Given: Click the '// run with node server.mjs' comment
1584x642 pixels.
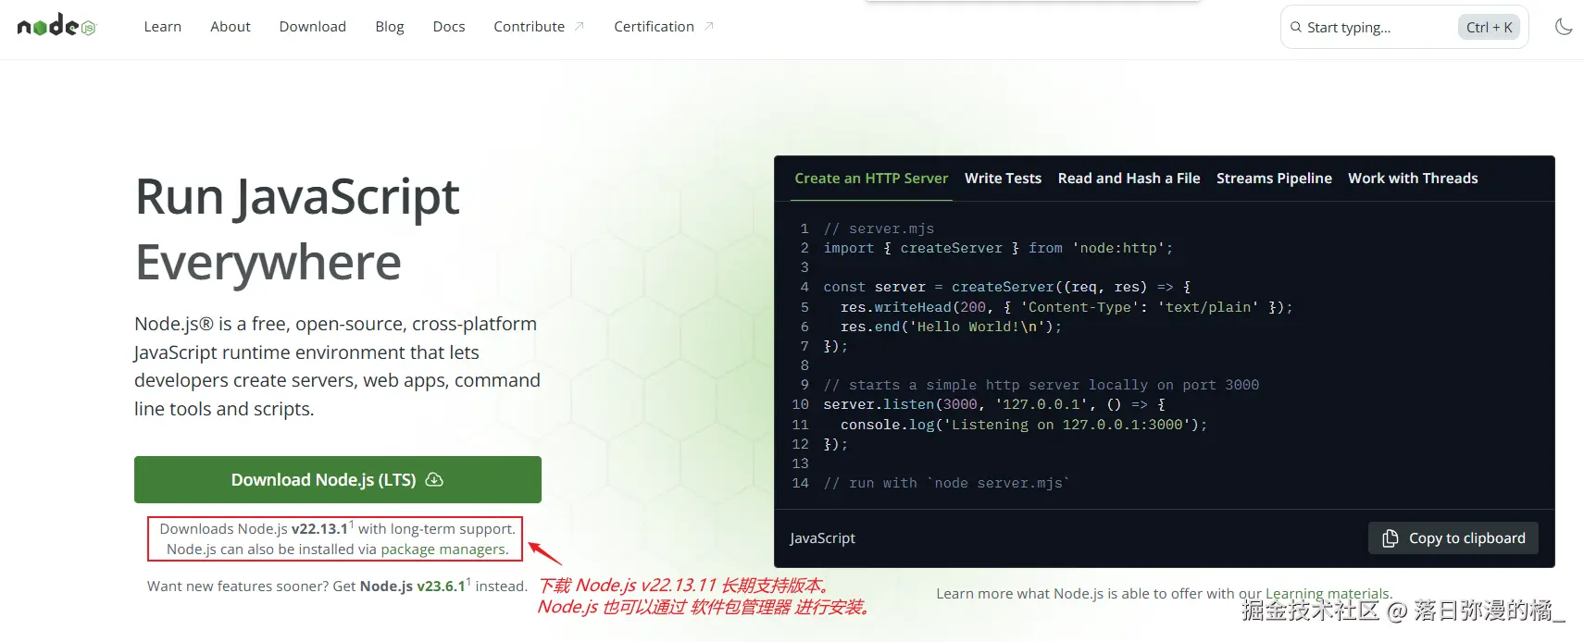Looking at the screenshot, I should coord(946,483).
